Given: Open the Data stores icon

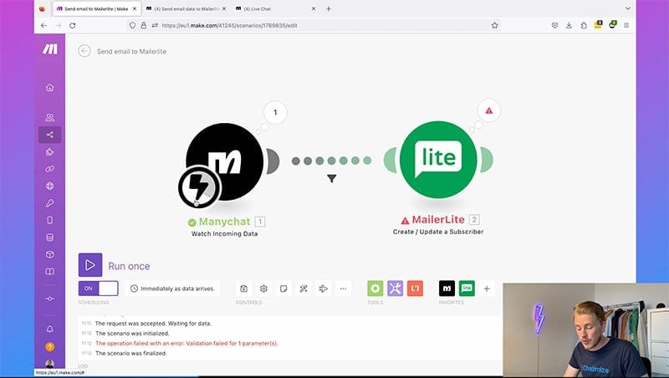Looking at the screenshot, I should tap(50, 238).
